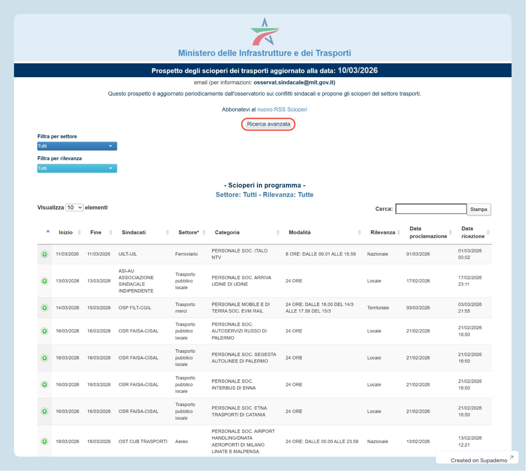Click the 15/03/2026 end date cell

(x=99, y=308)
